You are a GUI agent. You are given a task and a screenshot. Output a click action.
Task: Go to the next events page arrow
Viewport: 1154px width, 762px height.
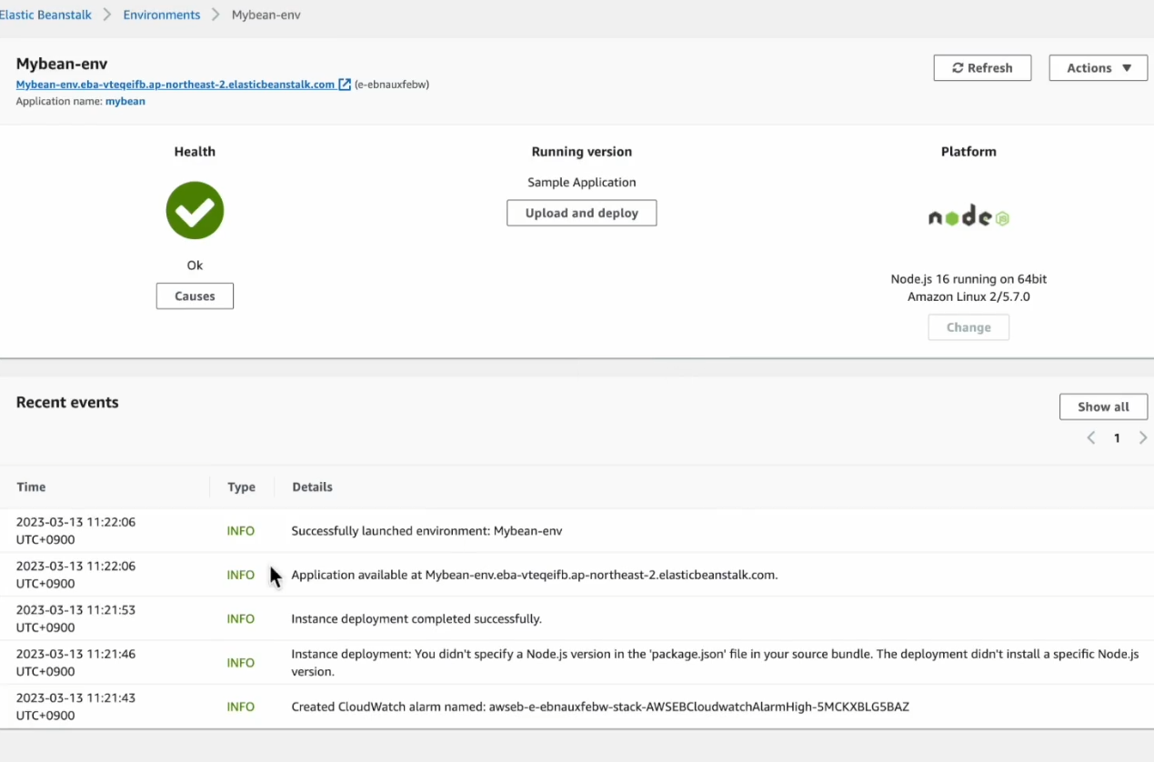1143,438
